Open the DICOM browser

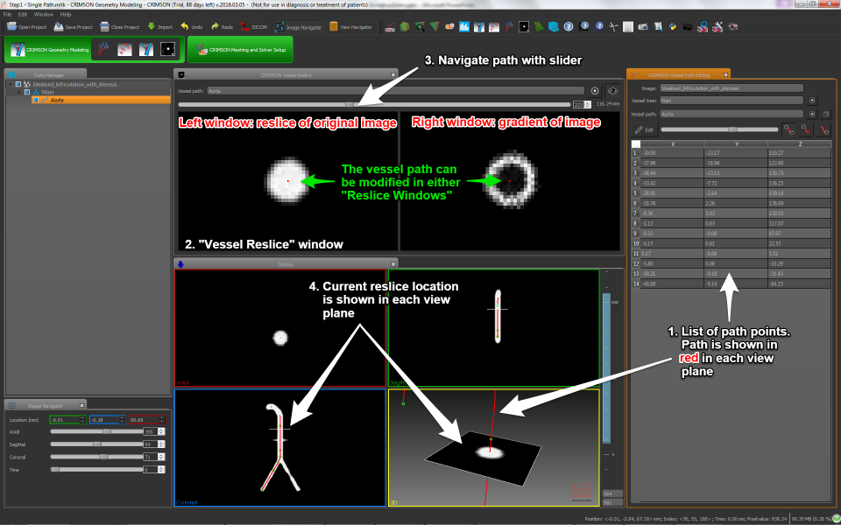click(253, 27)
